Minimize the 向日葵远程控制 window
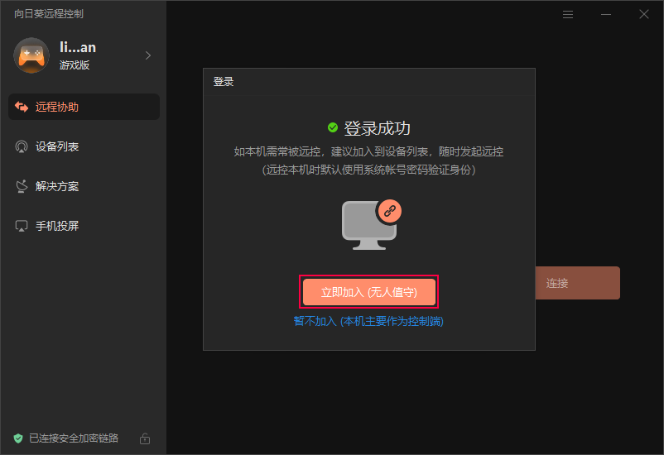664x455 pixels. [606, 14]
